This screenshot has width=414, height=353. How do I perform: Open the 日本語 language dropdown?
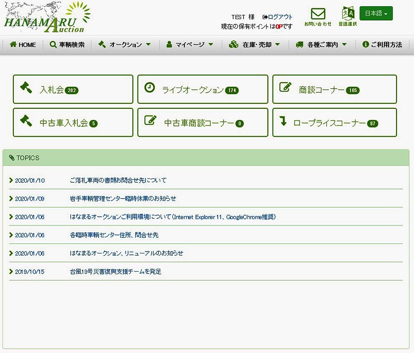[x=376, y=14]
